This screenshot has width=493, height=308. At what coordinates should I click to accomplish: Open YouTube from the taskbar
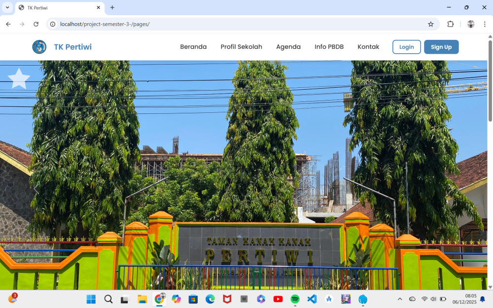tap(278, 299)
